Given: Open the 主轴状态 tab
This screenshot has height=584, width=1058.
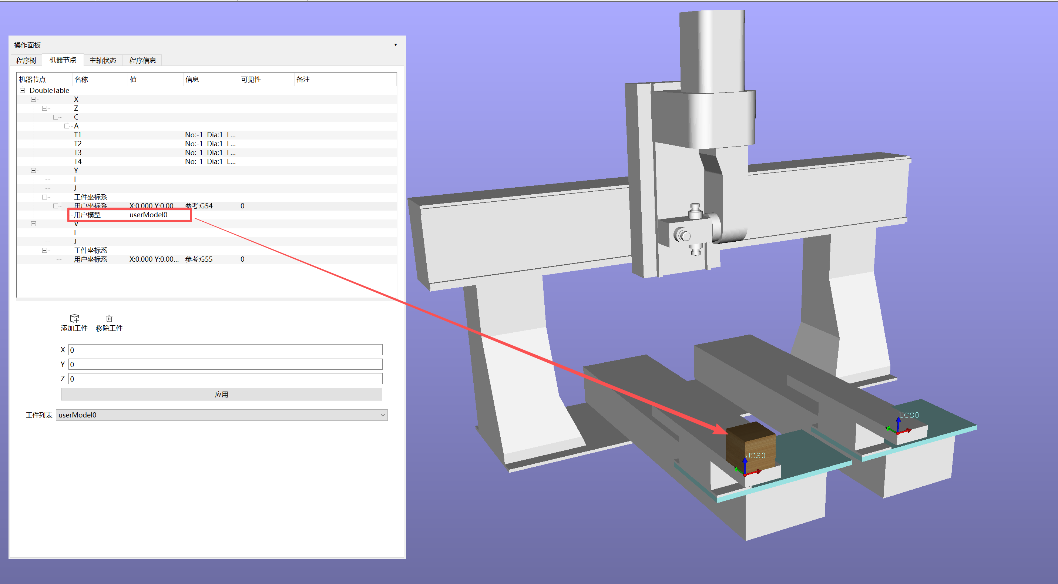Looking at the screenshot, I should (103, 60).
